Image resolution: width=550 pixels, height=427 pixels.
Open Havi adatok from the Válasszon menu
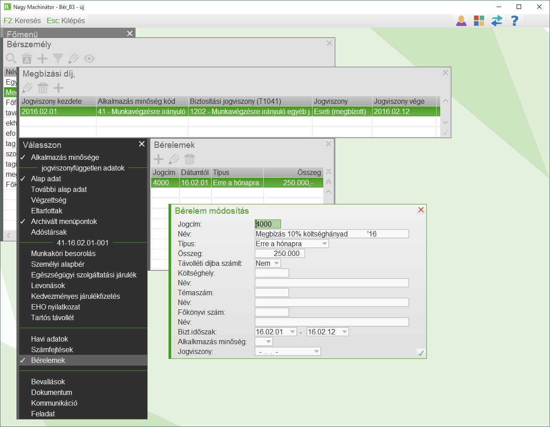50,339
